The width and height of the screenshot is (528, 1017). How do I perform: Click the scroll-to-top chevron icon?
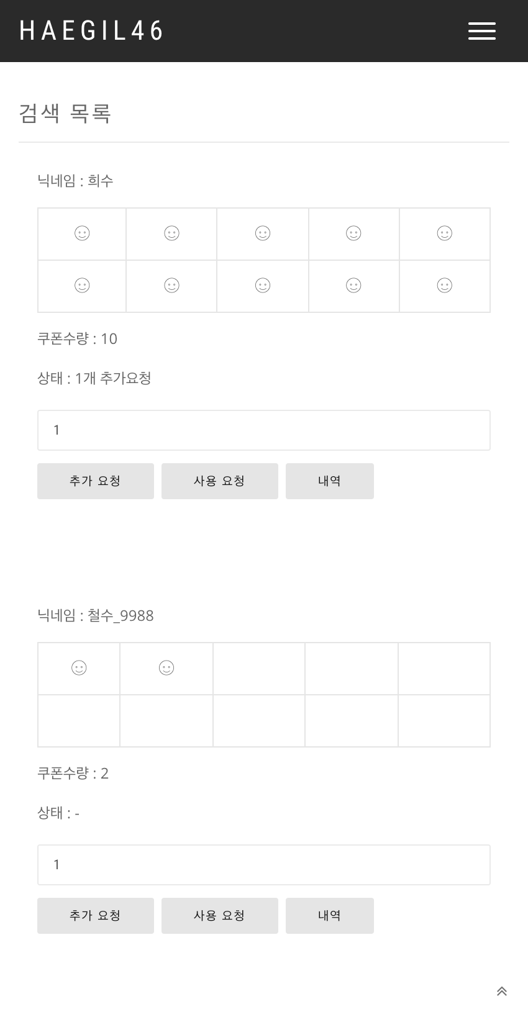pos(502,992)
